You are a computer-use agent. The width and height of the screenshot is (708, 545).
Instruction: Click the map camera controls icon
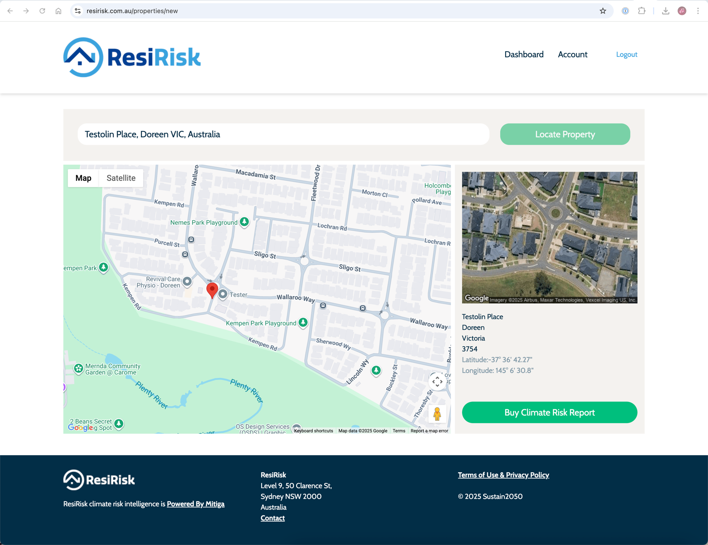437,382
